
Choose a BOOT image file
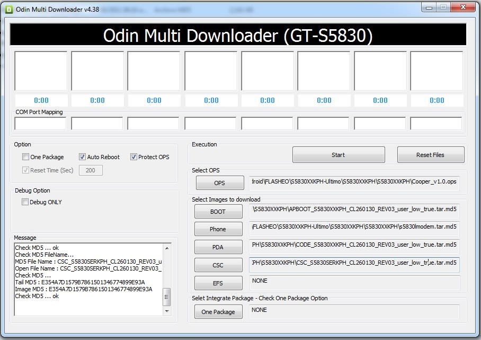coord(218,212)
